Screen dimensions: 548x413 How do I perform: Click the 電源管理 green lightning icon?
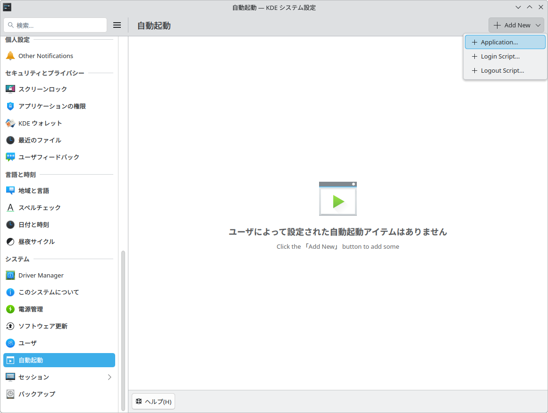(x=10, y=309)
